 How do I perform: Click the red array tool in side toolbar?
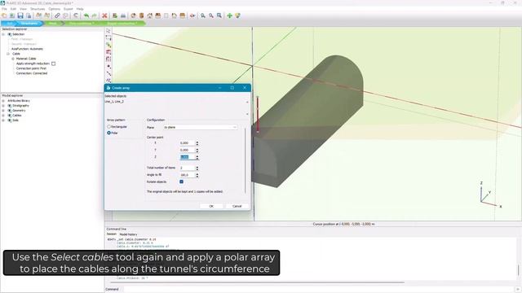pos(108,52)
